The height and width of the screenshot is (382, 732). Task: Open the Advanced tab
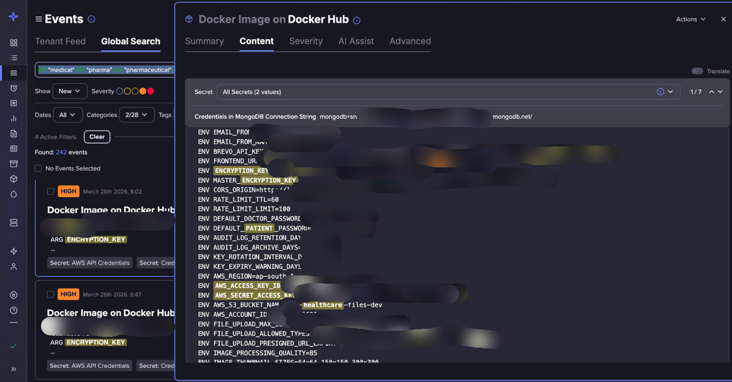[x=411, y=41]
